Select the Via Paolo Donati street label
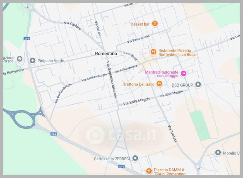 (x=139, y=39)
